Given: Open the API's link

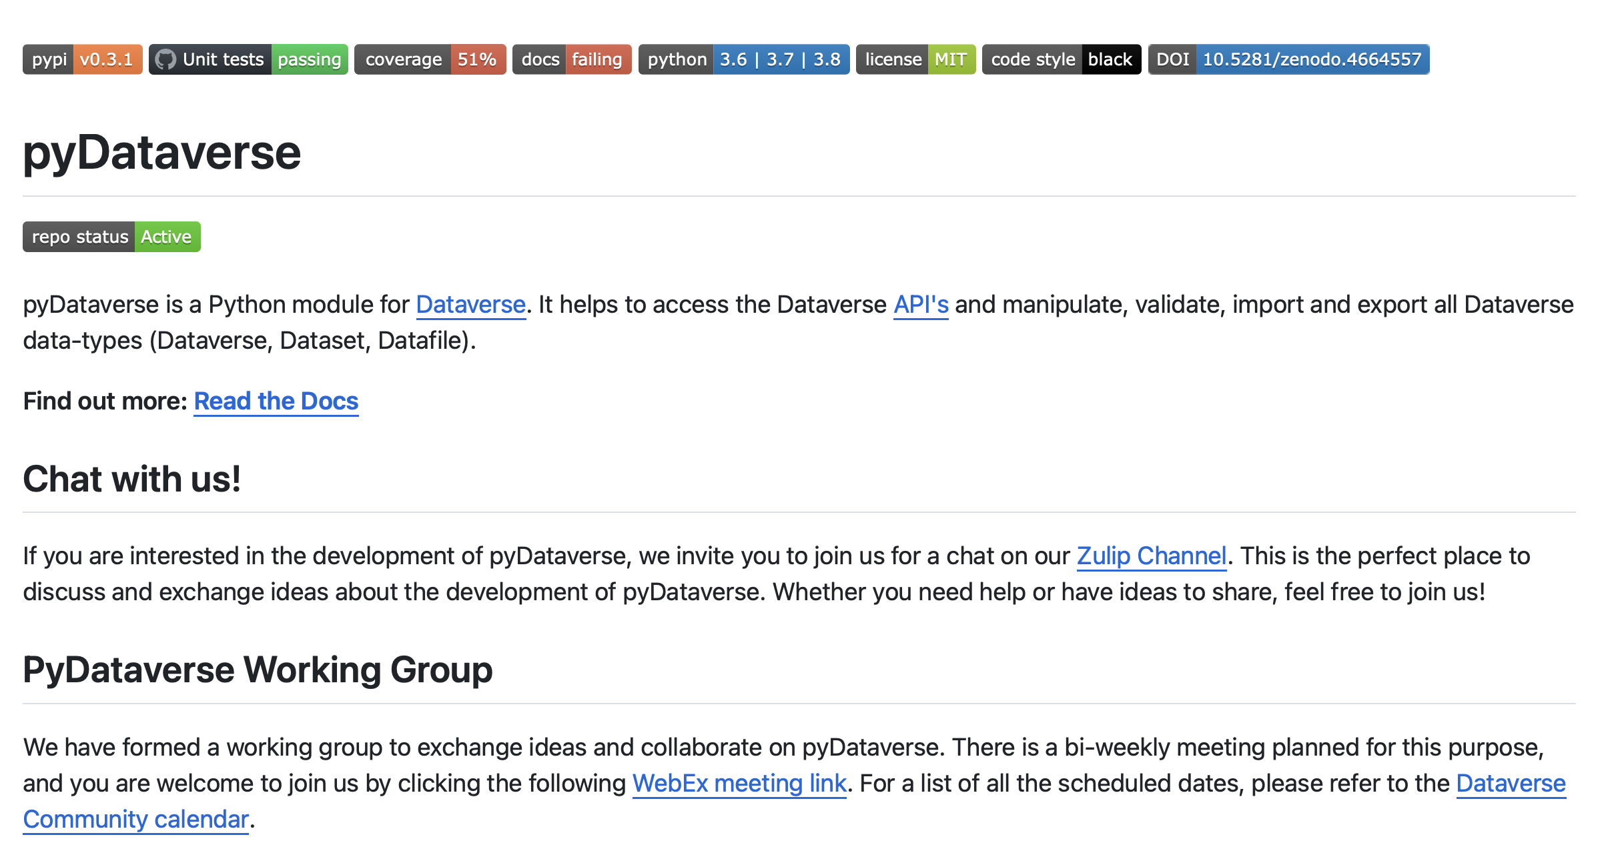Looking at the screenshot, I should pos(920,305).
